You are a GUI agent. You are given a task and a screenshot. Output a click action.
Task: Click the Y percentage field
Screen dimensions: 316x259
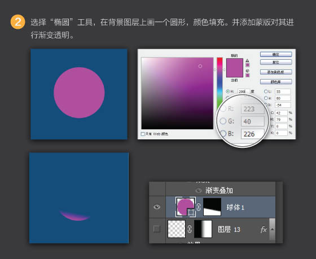click(x=281, y=126)
